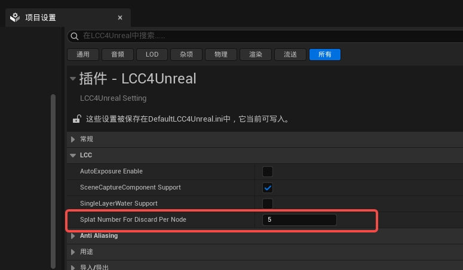The image size is (463, 270).
Task: Uncheck SceneCaptureComponent Support checkbox
Action: 268,188
